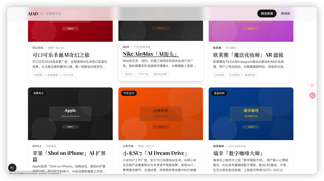
Task: Click the 视频广告/TVC label on the 可口可乐 card
Action: click(x=56, y=48)
